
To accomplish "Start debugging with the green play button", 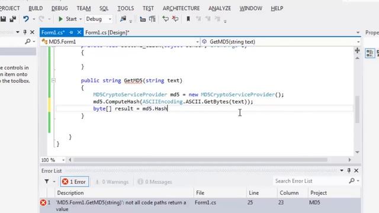I will (x=60, y=19).
